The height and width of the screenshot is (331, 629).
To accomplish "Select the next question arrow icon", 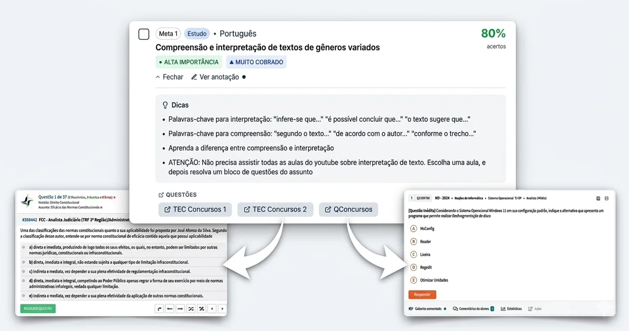I will coord(180,309).
